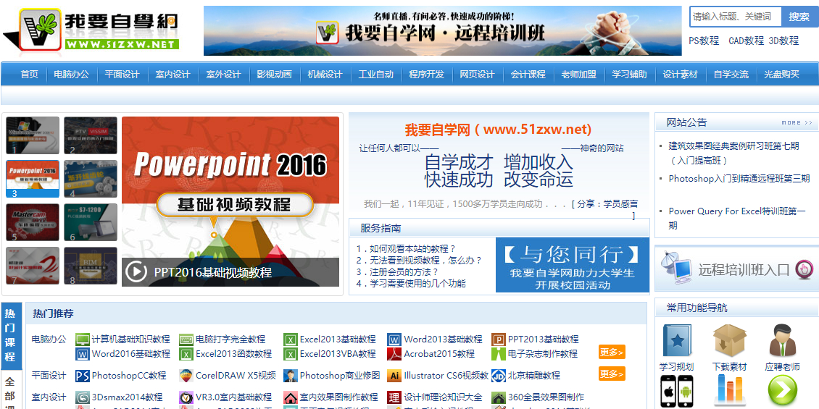Click the Word icon for Word2013基础教程
This screenshot has width=819, height=409.
[394, 340]
